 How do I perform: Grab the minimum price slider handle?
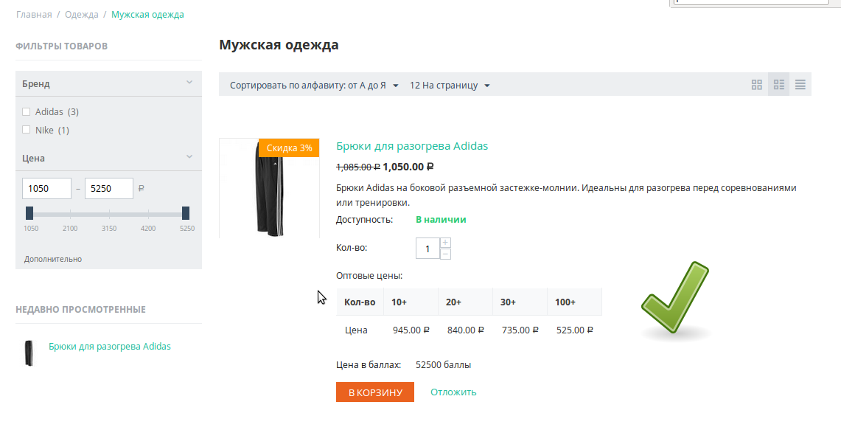(29, 213)
